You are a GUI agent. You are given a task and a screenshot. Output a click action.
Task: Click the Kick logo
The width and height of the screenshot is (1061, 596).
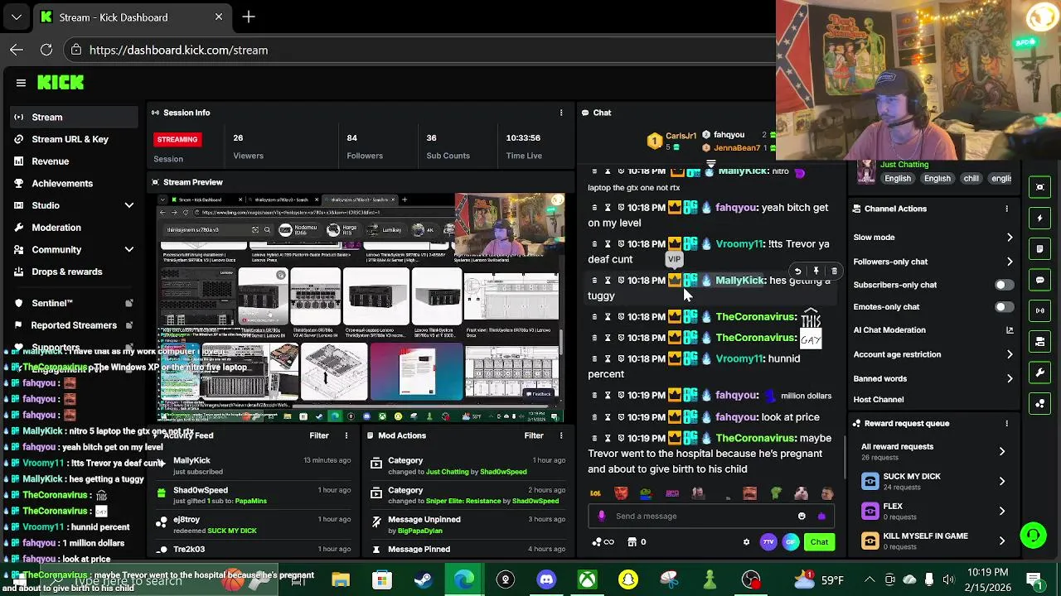(61, 82)
